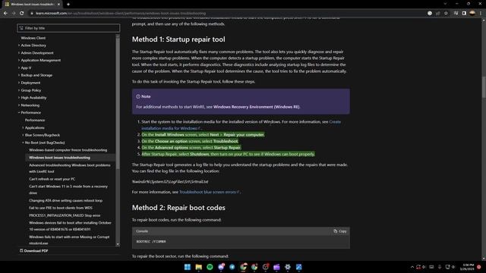The image size is (486, 273).
Task: Open the taskbar clock and date
Action: pyautogui.click(x=467, y=267)
